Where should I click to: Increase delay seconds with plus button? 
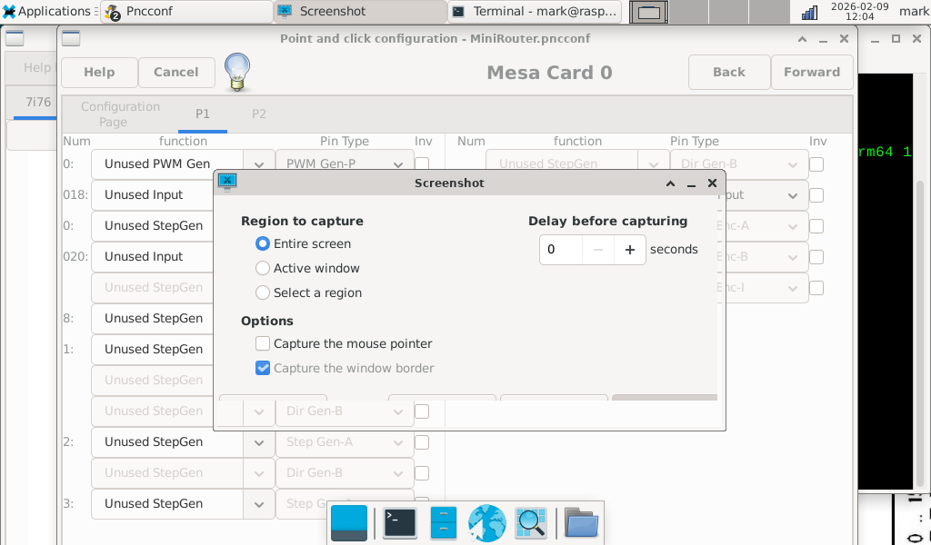pos(629,250)
